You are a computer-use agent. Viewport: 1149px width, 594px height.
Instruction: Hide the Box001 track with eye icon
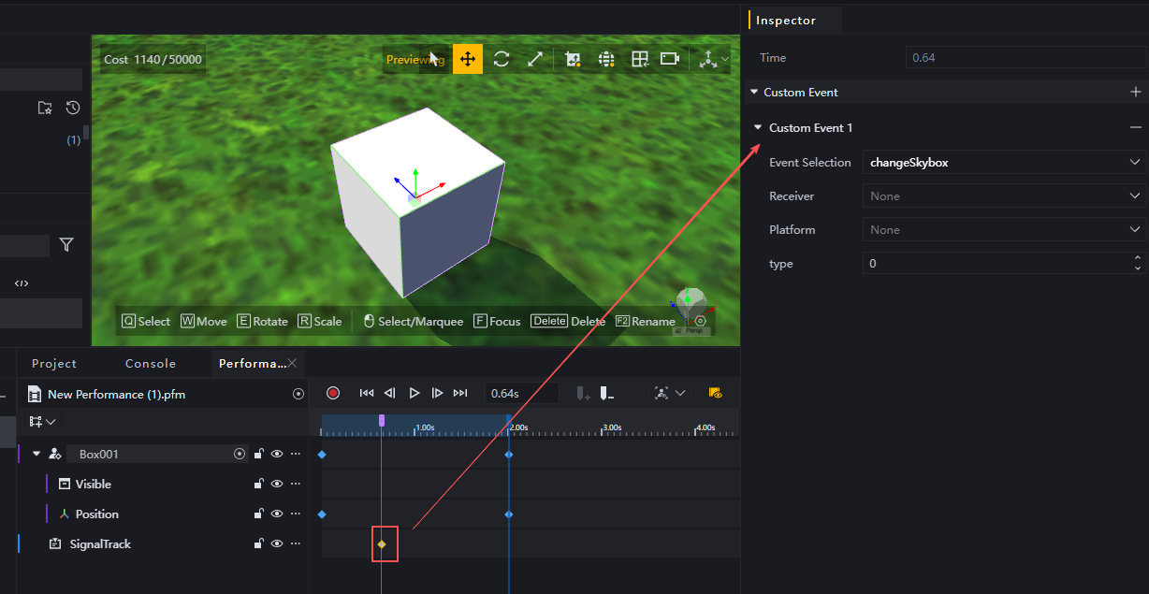(x=277, y=455)
